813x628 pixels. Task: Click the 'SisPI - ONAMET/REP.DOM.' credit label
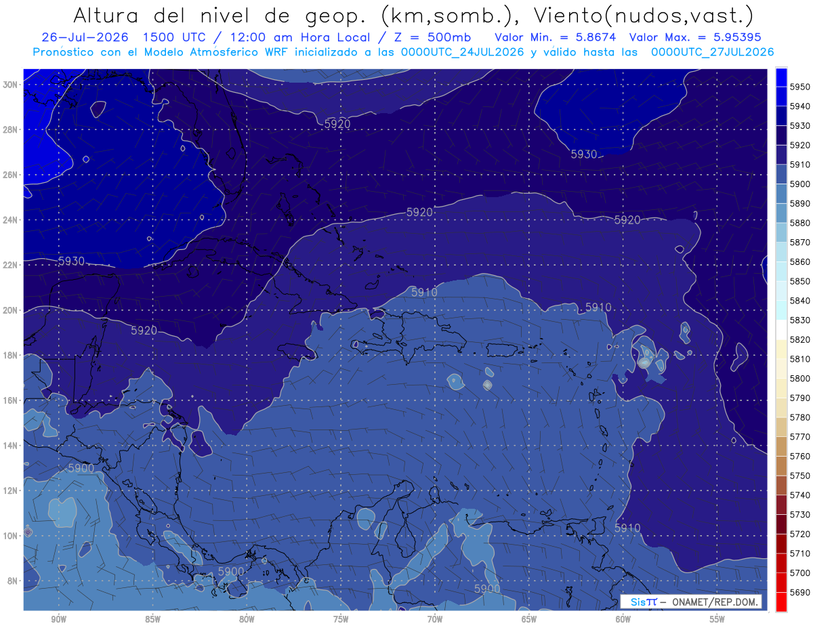click(x=691, y=602)
